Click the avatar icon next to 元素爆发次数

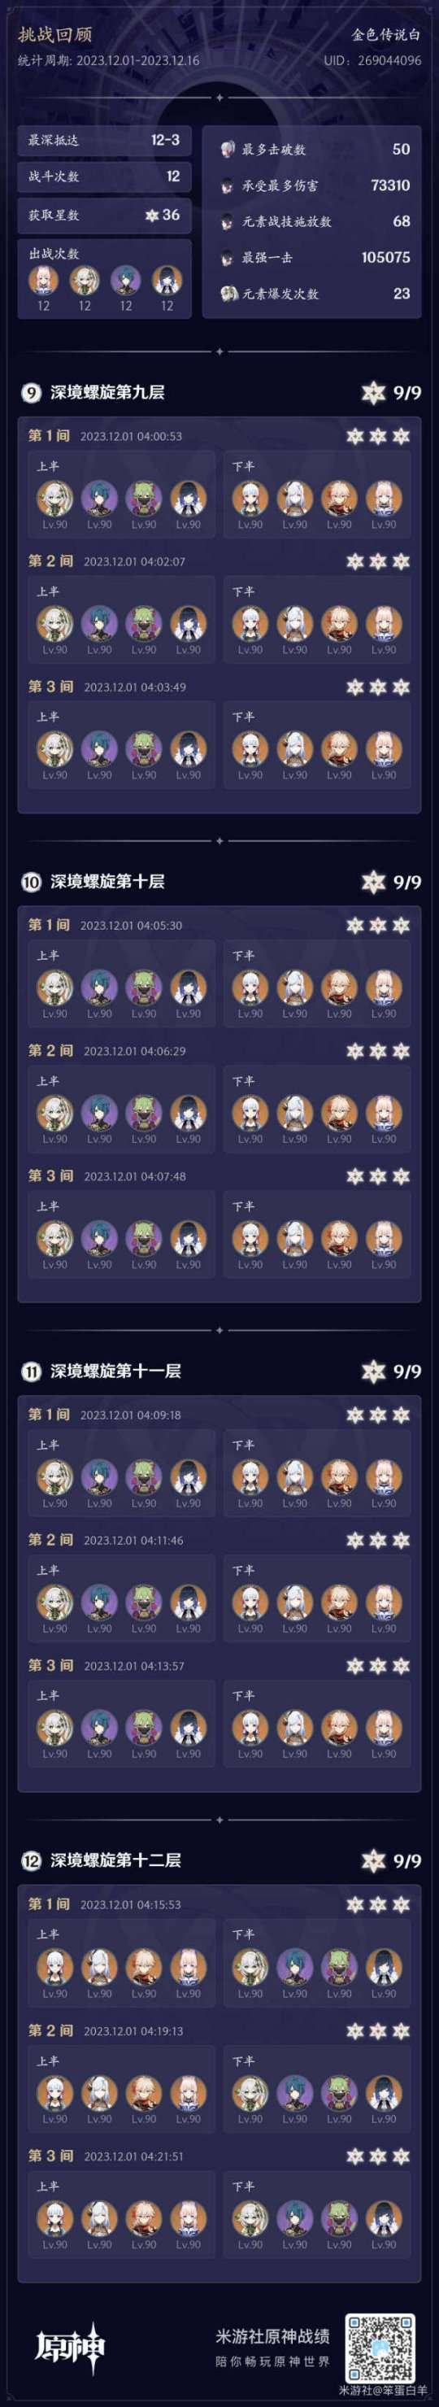click(x=227, y=294)
